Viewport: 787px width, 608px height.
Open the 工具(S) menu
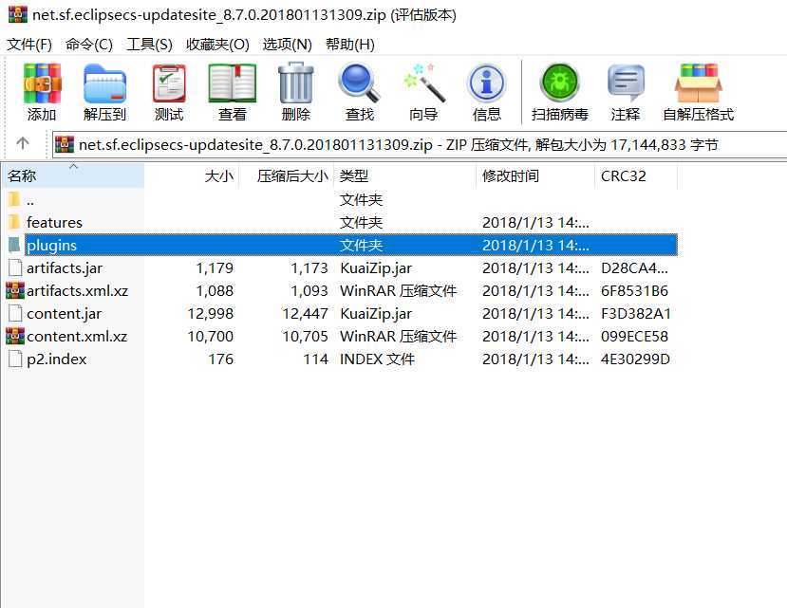(149, 45)
